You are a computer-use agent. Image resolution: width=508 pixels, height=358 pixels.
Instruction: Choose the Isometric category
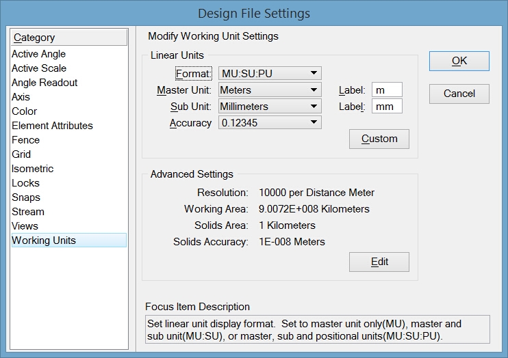[32, 169]
